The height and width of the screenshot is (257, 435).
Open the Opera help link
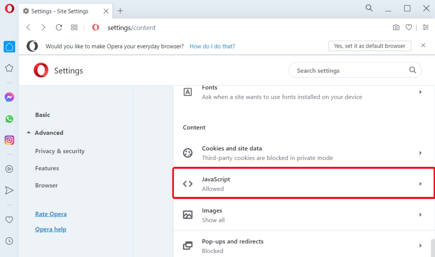(51, 229)
